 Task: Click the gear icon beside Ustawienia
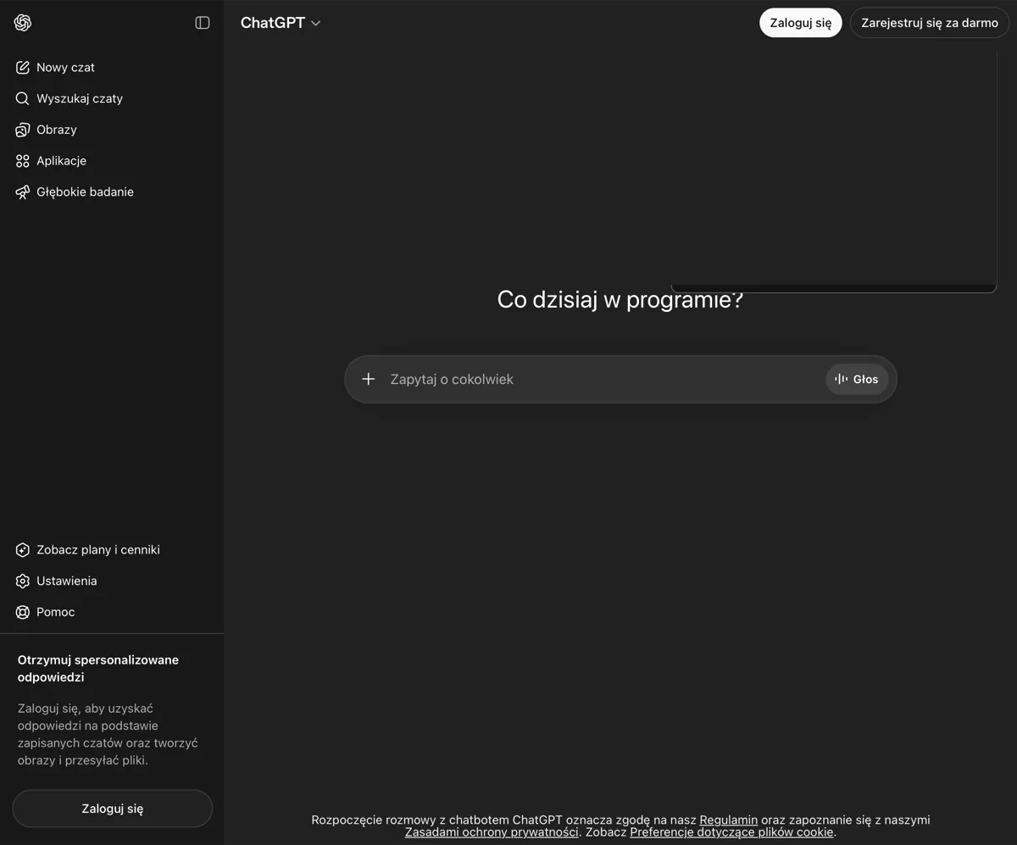(x=23, y=581)
